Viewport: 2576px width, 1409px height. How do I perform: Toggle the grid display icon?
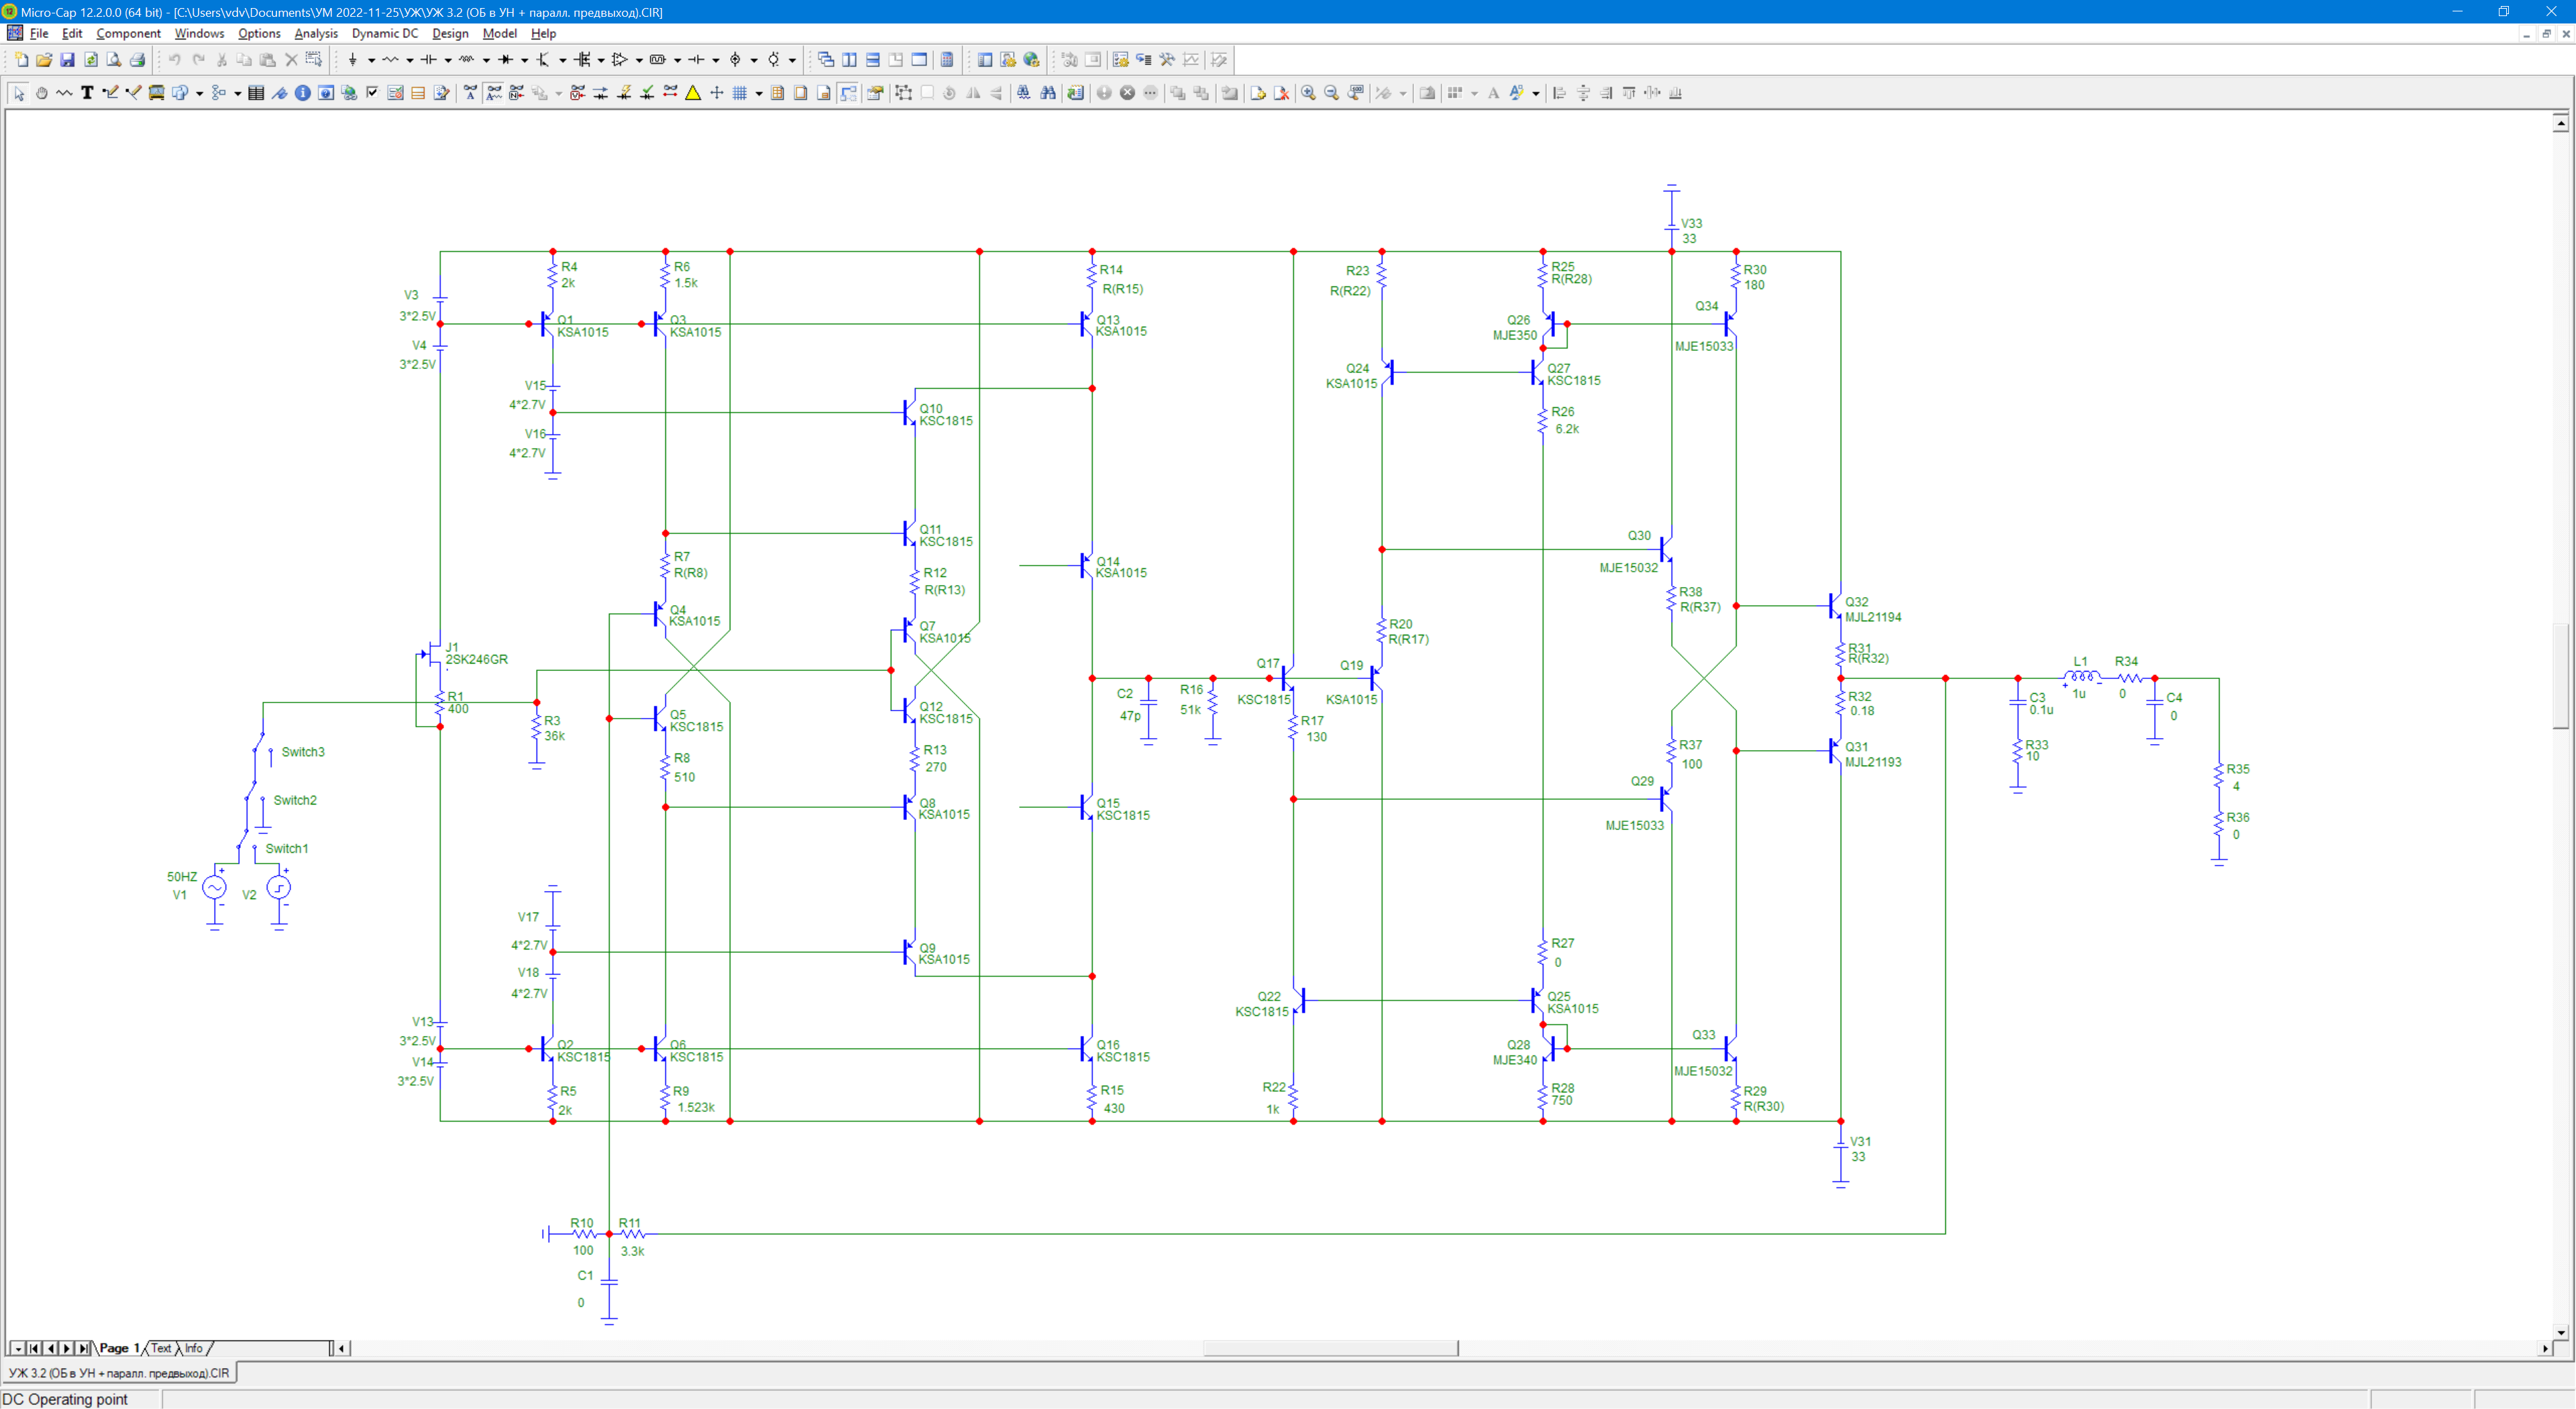[x=740, y=93]
